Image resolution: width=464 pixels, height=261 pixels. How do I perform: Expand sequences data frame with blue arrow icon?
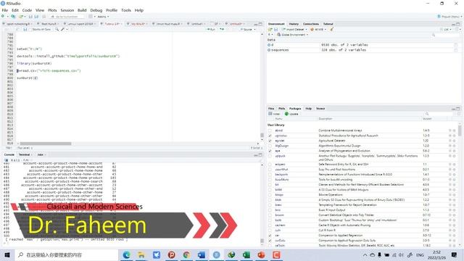[x=269, y=50]
